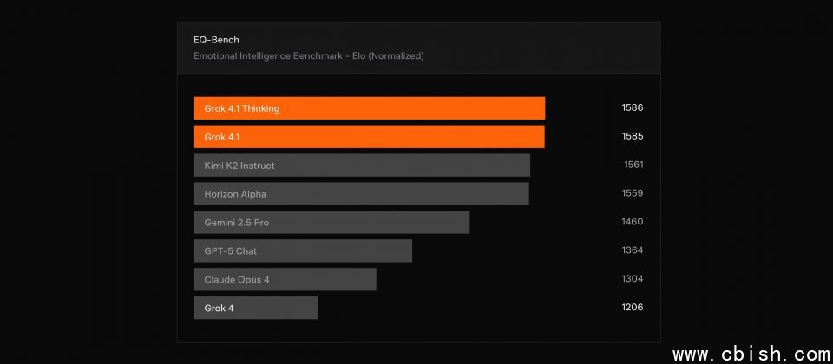Click the 1586 score value
Image resolution: width=833 pixels, height=364 pixels.
coord(632,108)
